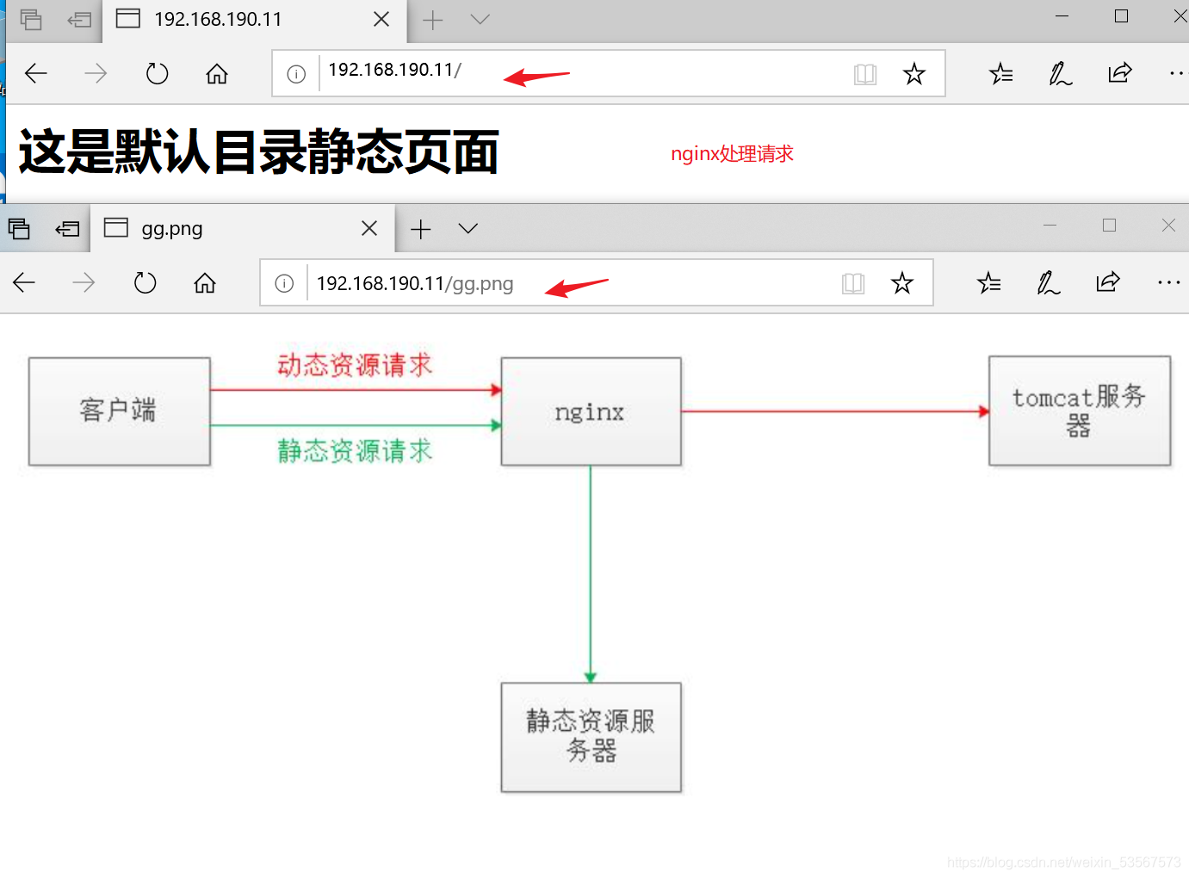Select the 192.168.190.11 tab
The image size is (1189, 878).
tap(255, 20)
